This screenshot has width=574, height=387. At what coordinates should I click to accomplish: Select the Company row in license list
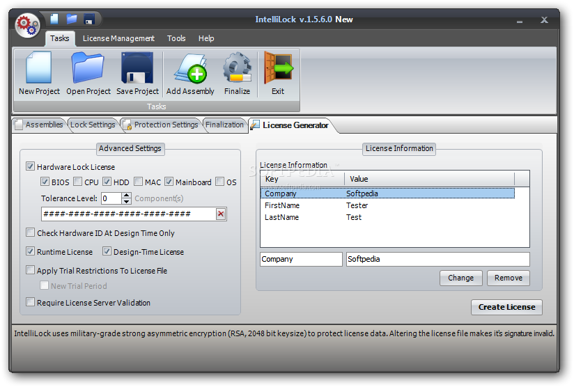(387, 193)
